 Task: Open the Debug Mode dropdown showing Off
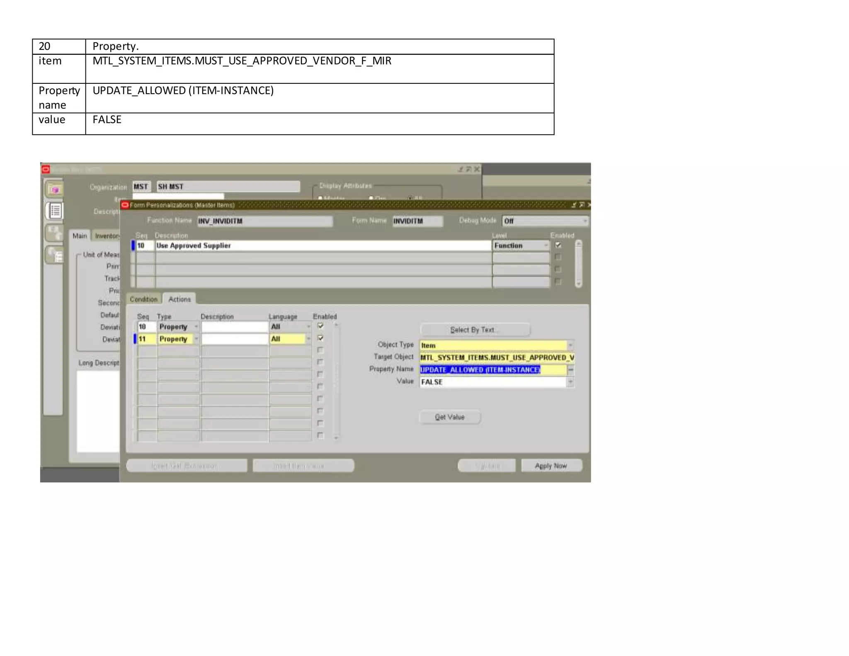585,221
